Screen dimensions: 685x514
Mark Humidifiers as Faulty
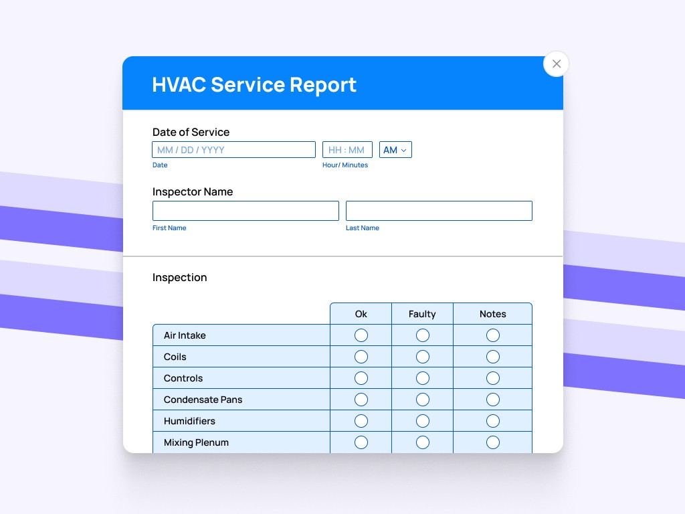coord(423,421)
